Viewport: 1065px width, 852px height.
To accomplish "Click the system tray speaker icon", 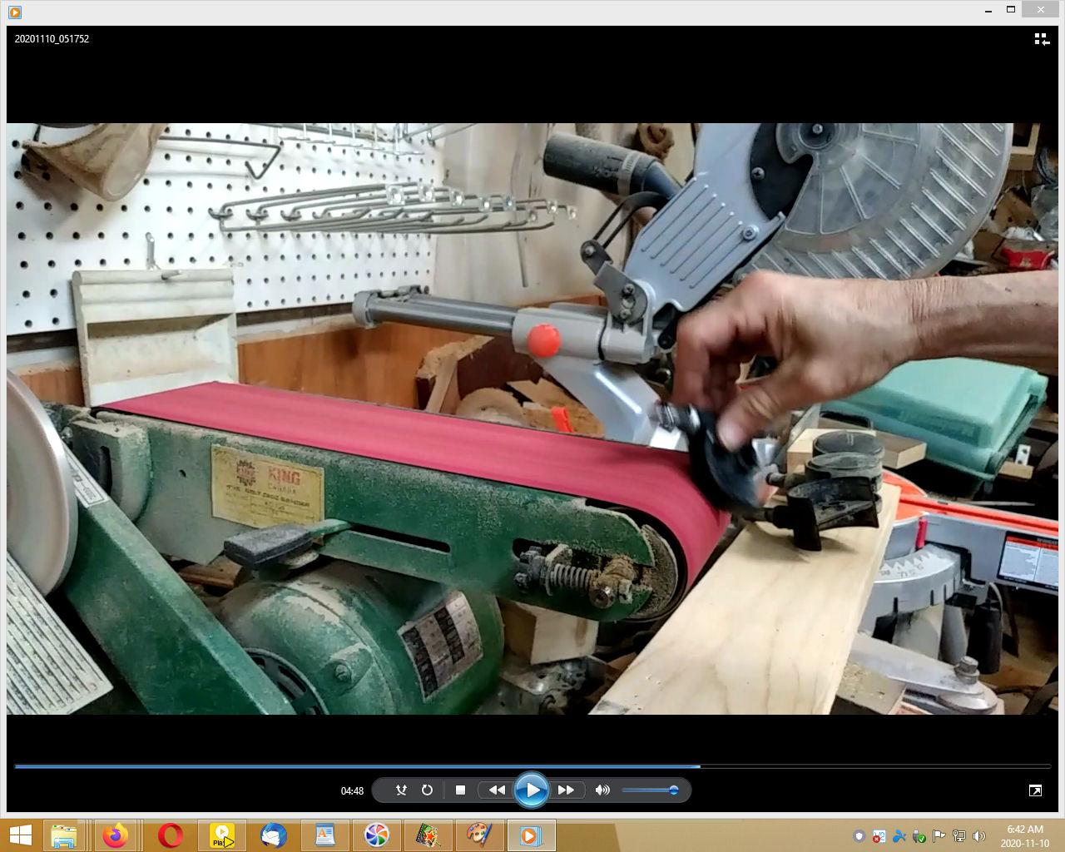I will click(979, 836).
